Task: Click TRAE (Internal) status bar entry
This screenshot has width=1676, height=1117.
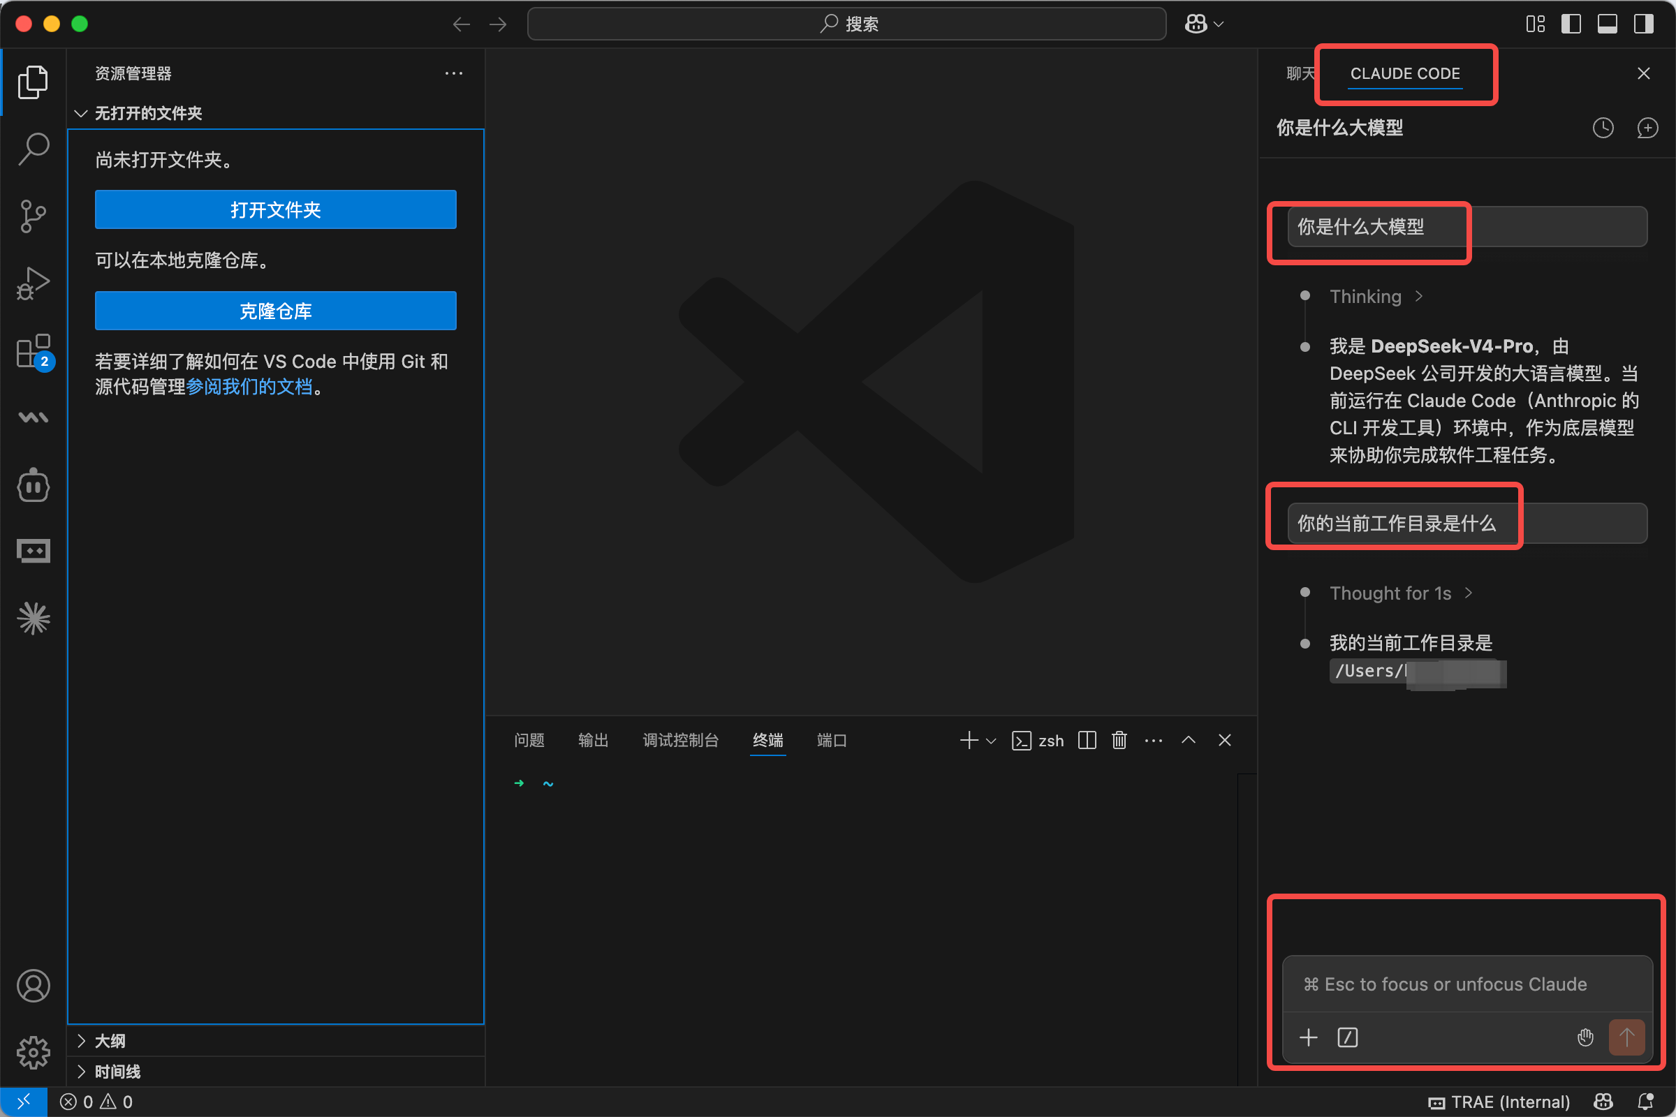Action: [1499, 1102]
